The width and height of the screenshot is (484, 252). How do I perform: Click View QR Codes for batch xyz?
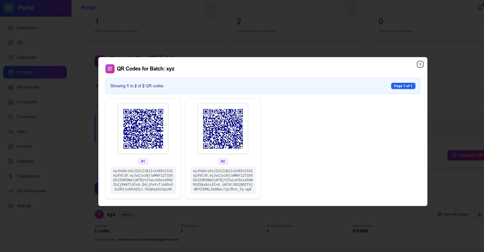click(453, 214)
